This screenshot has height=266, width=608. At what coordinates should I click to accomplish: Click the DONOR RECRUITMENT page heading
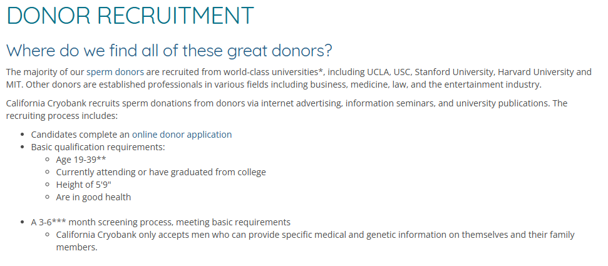coord(130,16)
